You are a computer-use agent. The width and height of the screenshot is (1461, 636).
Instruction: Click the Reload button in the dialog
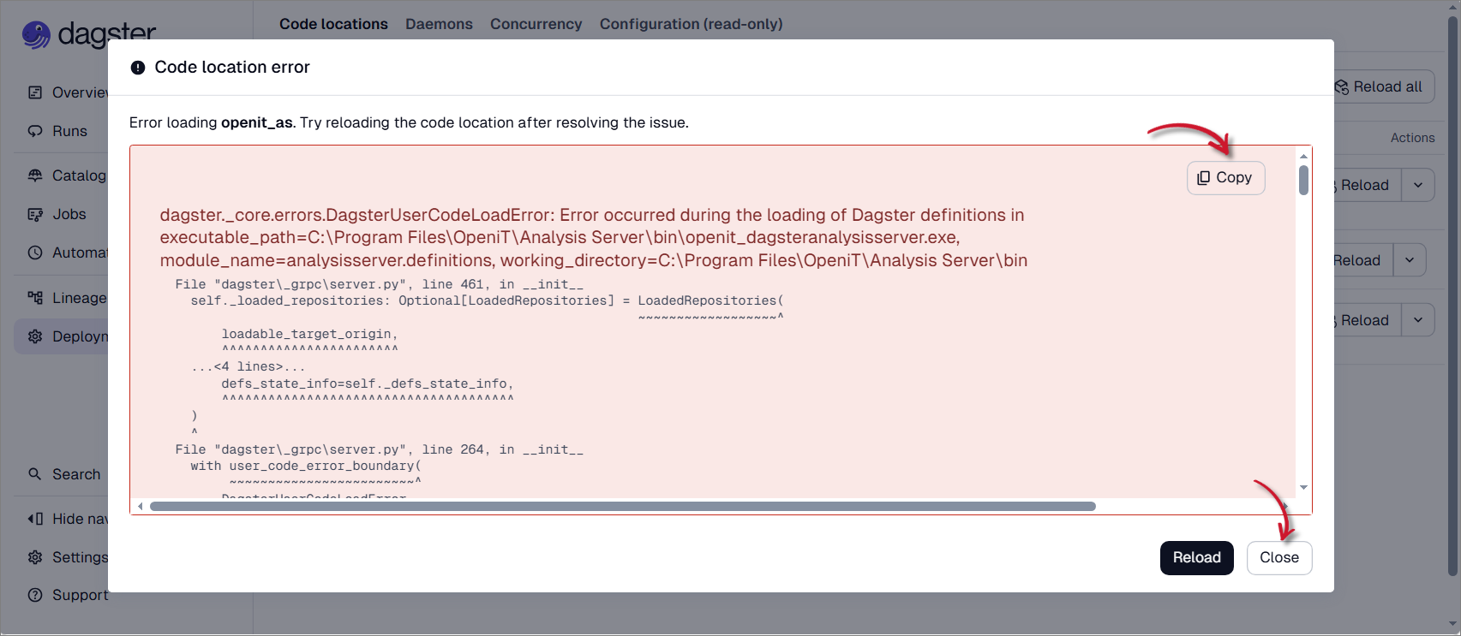[x=1196, y=558]
